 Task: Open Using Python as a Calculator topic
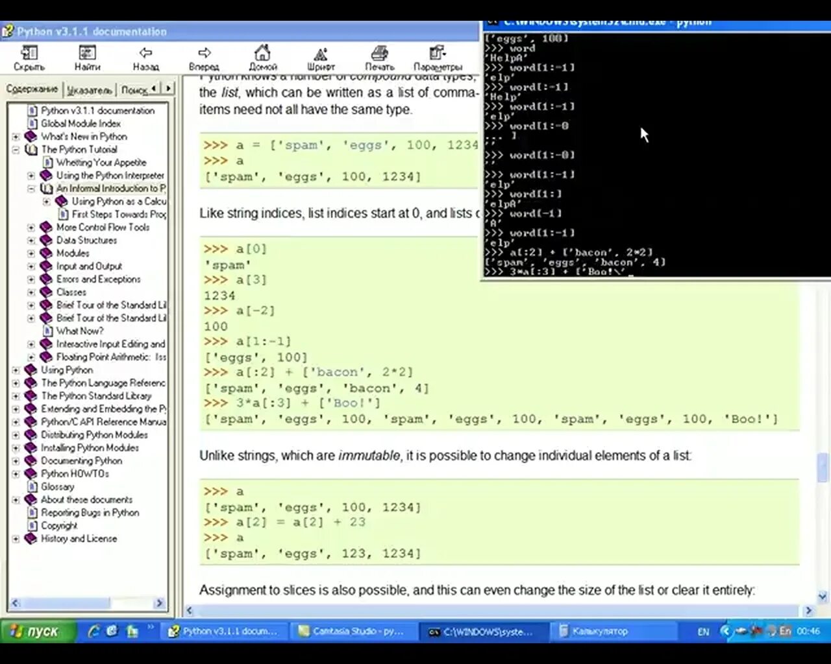pos(119,201)
